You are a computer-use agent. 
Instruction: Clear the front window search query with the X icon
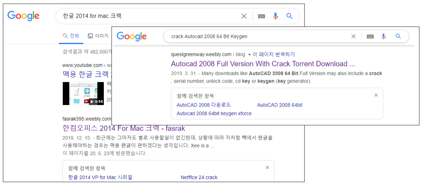(353, 36)
